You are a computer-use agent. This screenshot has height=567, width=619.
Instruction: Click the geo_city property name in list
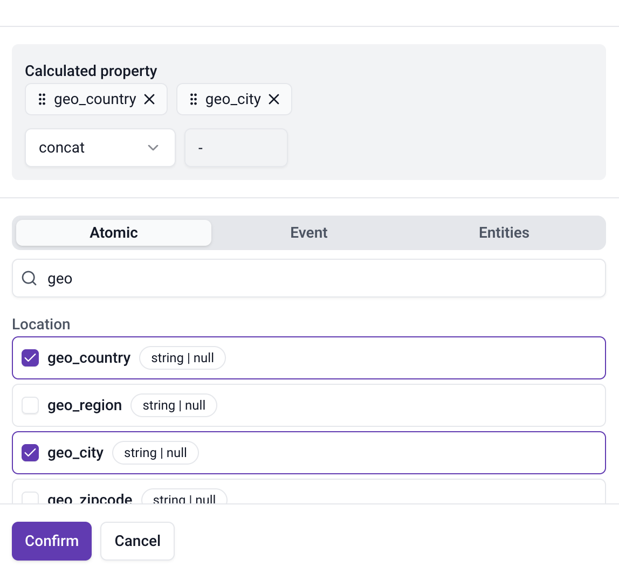[75, 453]
